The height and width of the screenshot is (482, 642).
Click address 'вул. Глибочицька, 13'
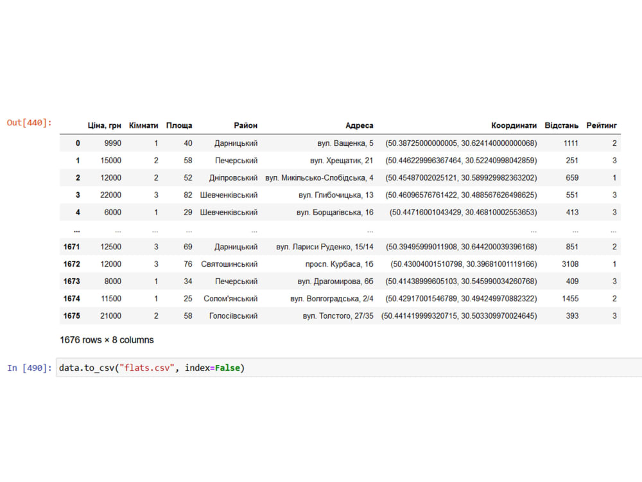point(336,195)
